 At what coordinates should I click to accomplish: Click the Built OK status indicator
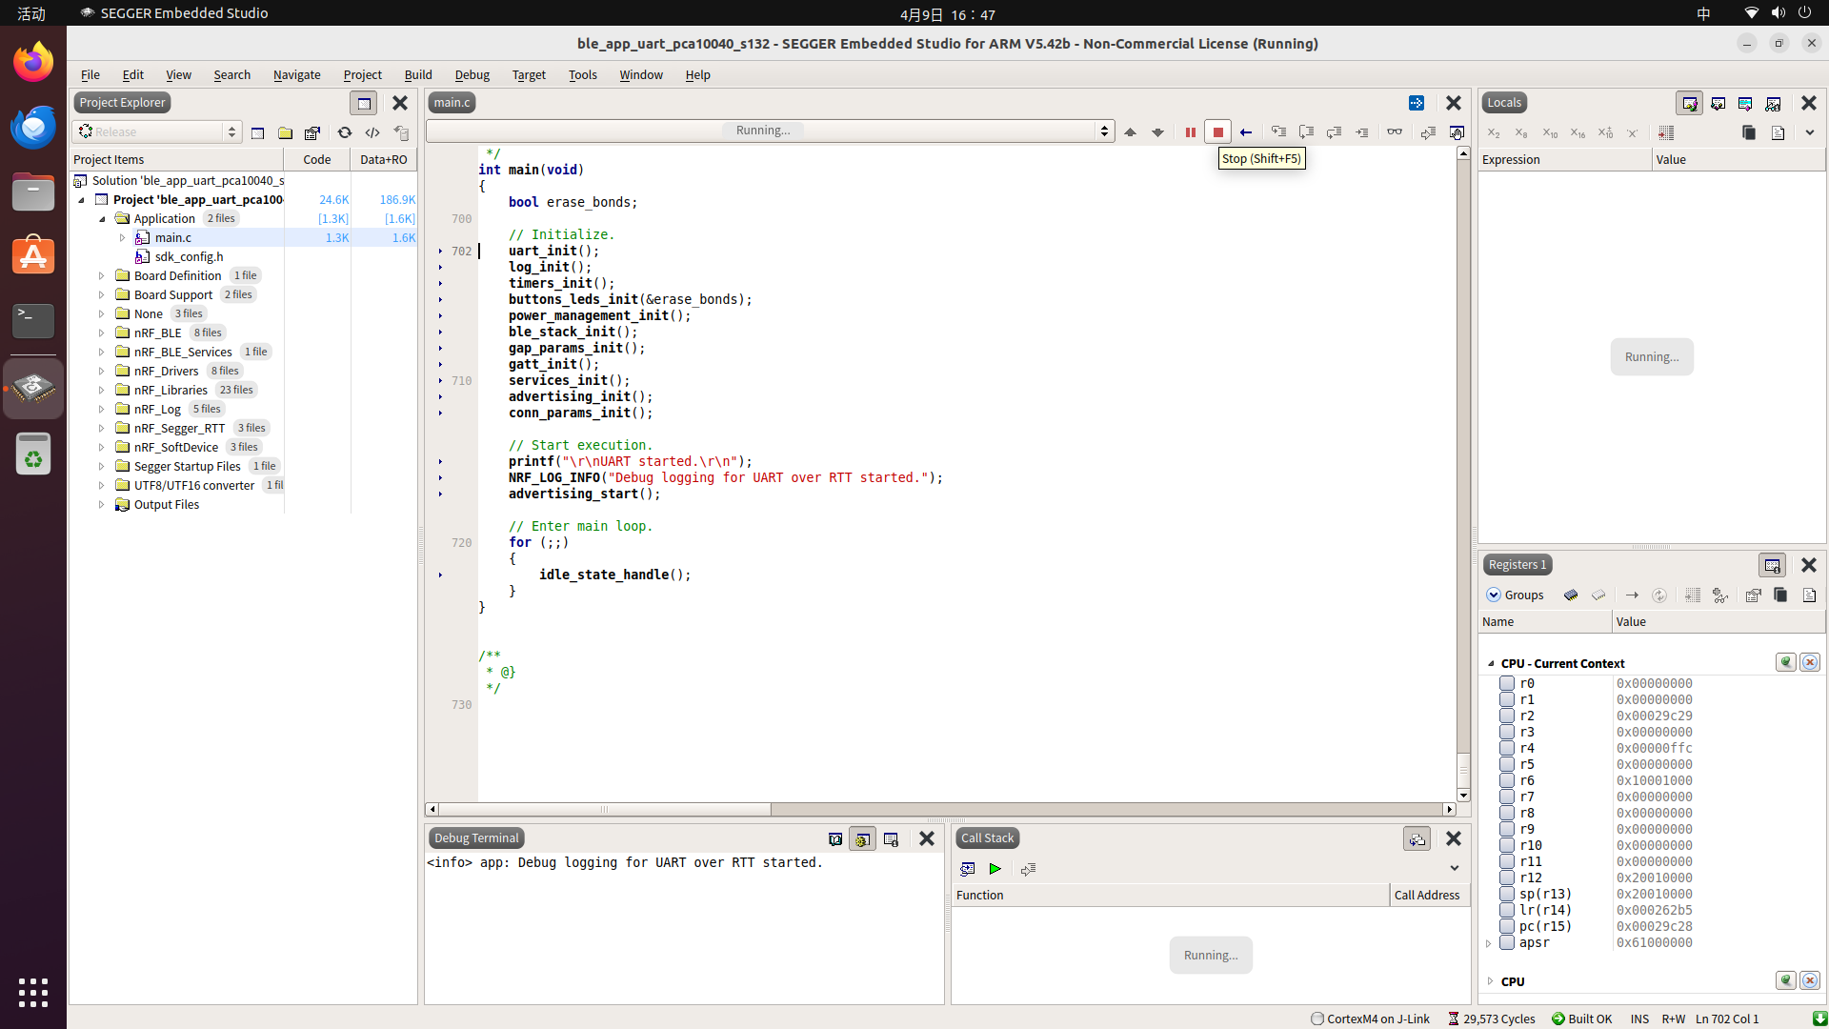click(1581, 1019)
